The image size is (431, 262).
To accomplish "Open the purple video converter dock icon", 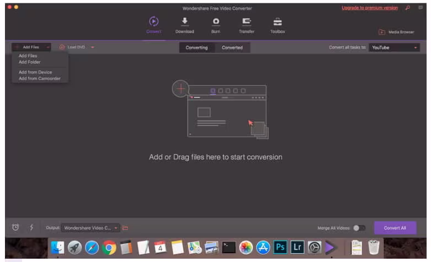I will pyautogui.click(x=331, y=248).
